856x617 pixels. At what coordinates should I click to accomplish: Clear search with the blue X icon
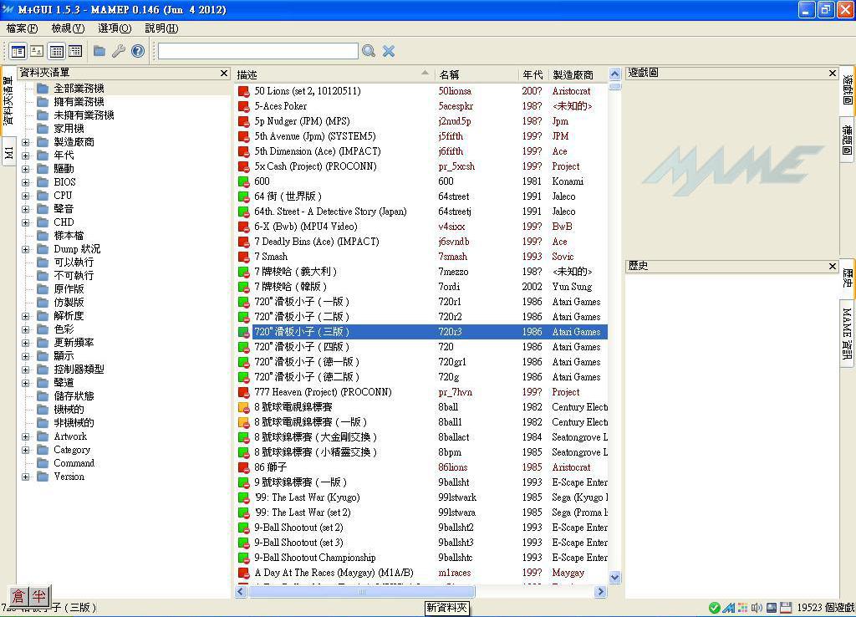point(389,52)
